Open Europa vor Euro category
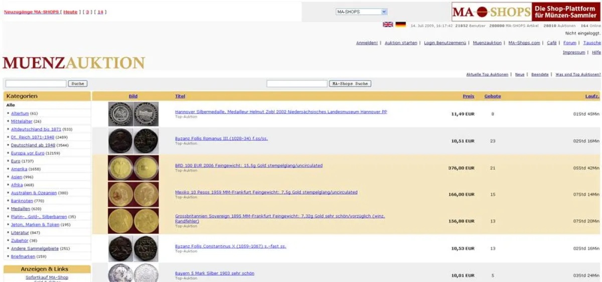Screen dimensions: 602x282 [28, 153]
